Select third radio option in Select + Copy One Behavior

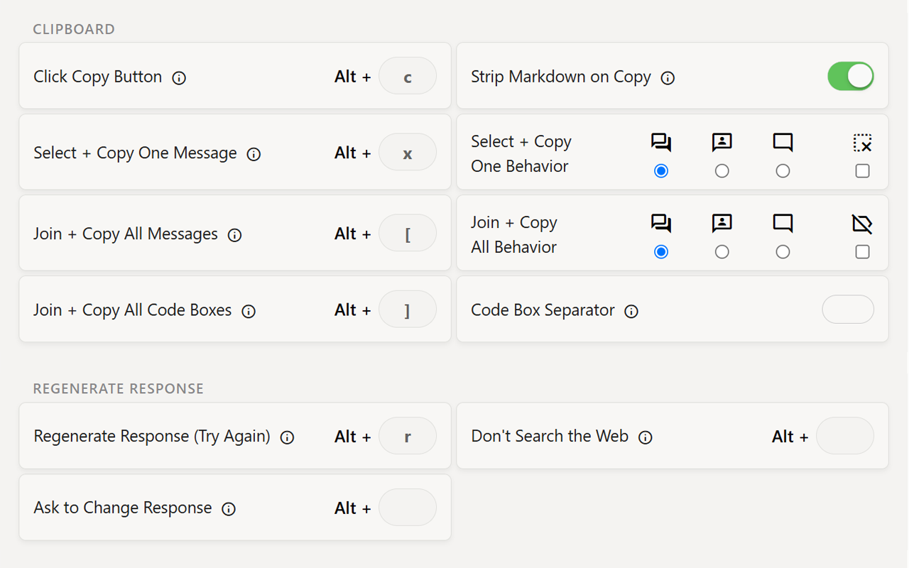(783, 171)
